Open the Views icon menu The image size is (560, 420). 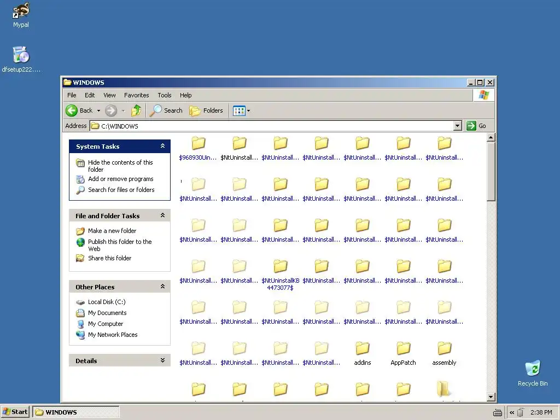[x=241, y=110]
